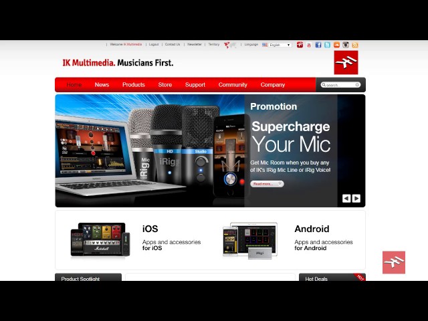Click the floating semi-transparent IK logo
Screen dimensions: 428x321
(x=394, y=262)
